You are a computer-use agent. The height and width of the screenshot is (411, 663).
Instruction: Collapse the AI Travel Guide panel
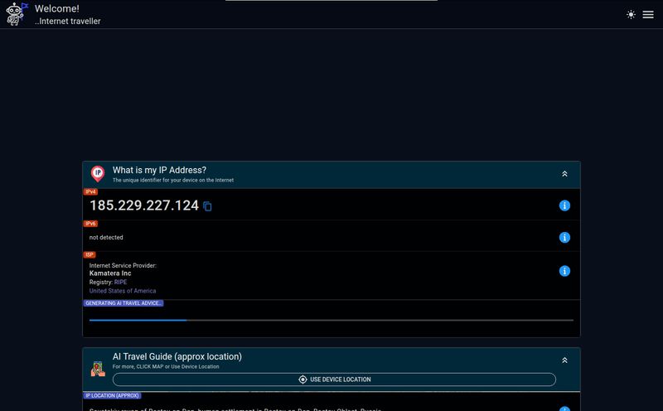coord(564,360)
